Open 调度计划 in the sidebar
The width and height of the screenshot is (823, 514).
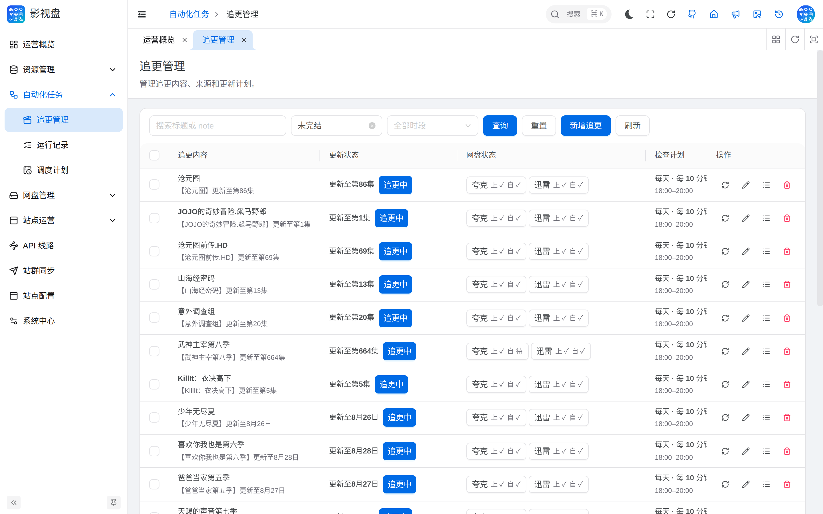click(x=64, y=170)
